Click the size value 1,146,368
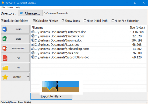 point(137,32)
